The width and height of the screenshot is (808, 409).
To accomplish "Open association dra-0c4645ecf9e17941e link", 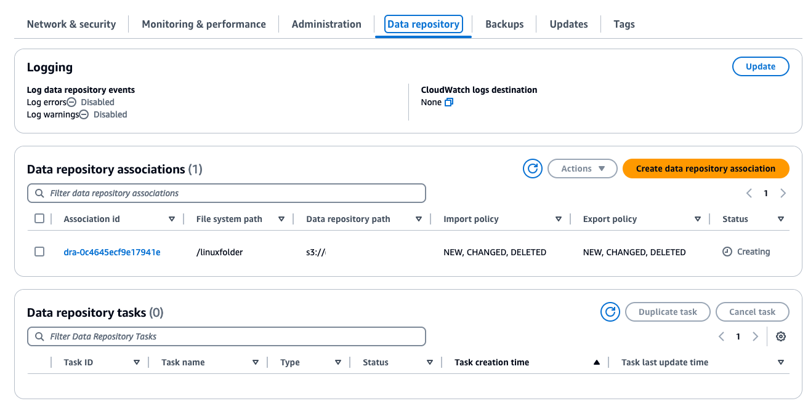I will 111,252.
